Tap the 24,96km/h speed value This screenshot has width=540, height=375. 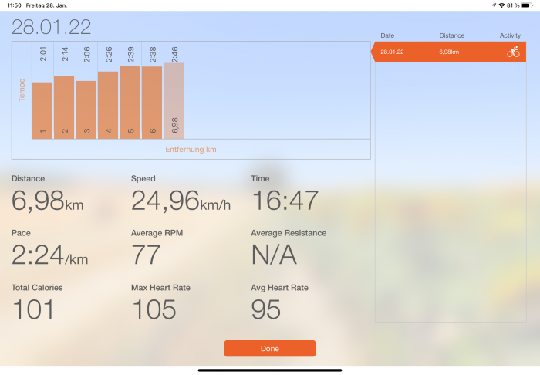tap(181, 201)
